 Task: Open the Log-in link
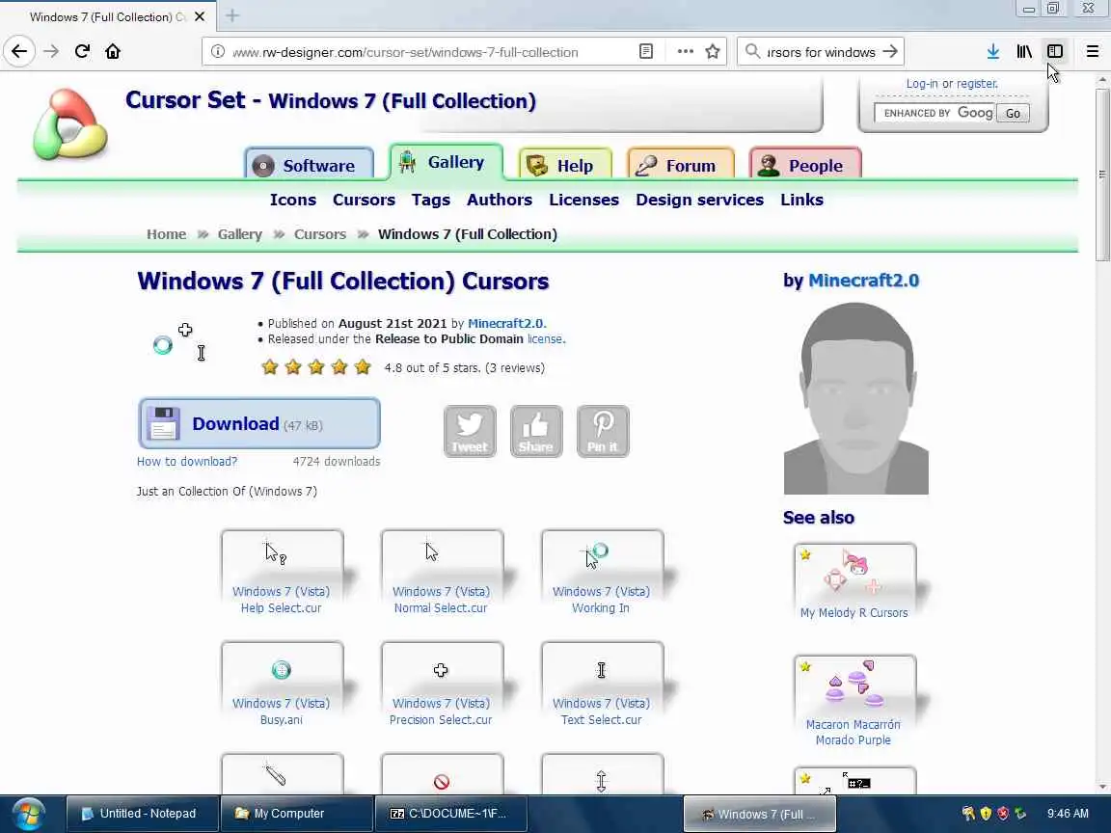click(x=922, y=84)
